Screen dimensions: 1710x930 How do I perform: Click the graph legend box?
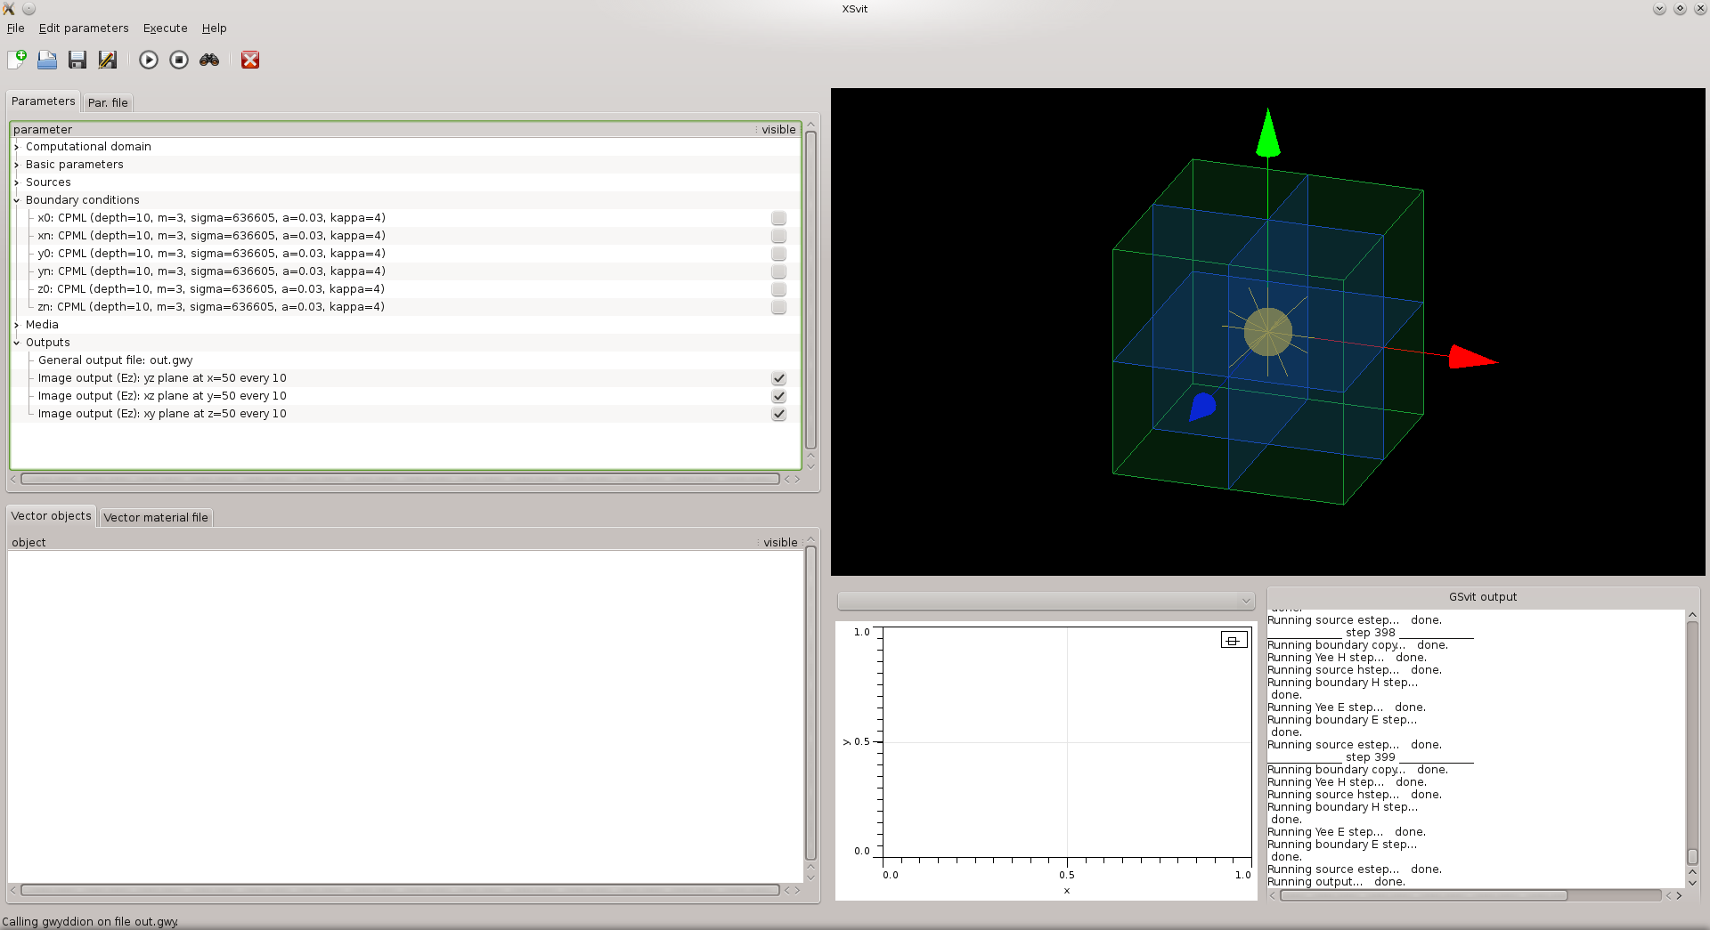[1234, 640]
